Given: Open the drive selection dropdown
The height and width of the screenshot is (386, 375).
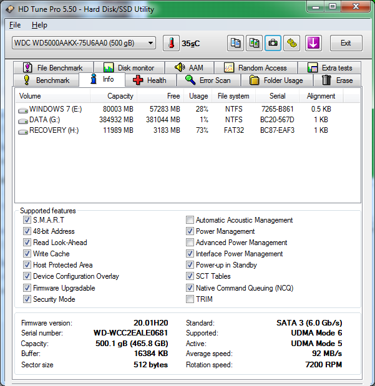Looking at the screenshot, I should coord(84,43).
